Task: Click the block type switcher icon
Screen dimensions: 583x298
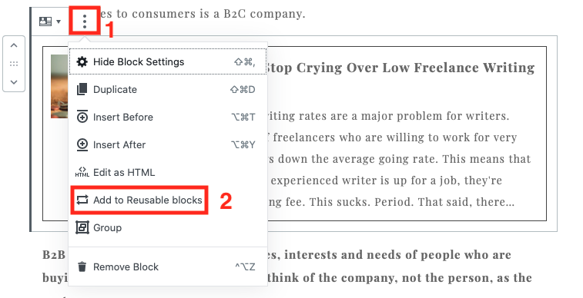Action: [x=45, y=22]
